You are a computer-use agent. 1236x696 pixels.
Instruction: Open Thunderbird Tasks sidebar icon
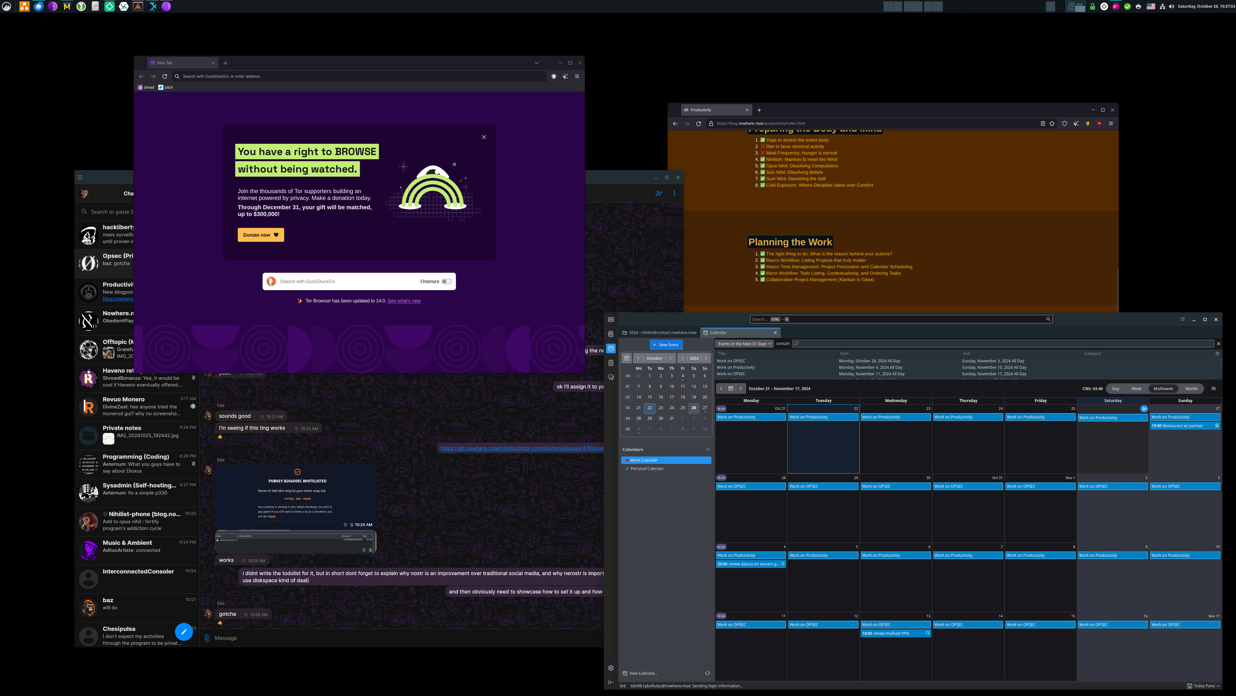pyautogui.click(x=611, y=363)
